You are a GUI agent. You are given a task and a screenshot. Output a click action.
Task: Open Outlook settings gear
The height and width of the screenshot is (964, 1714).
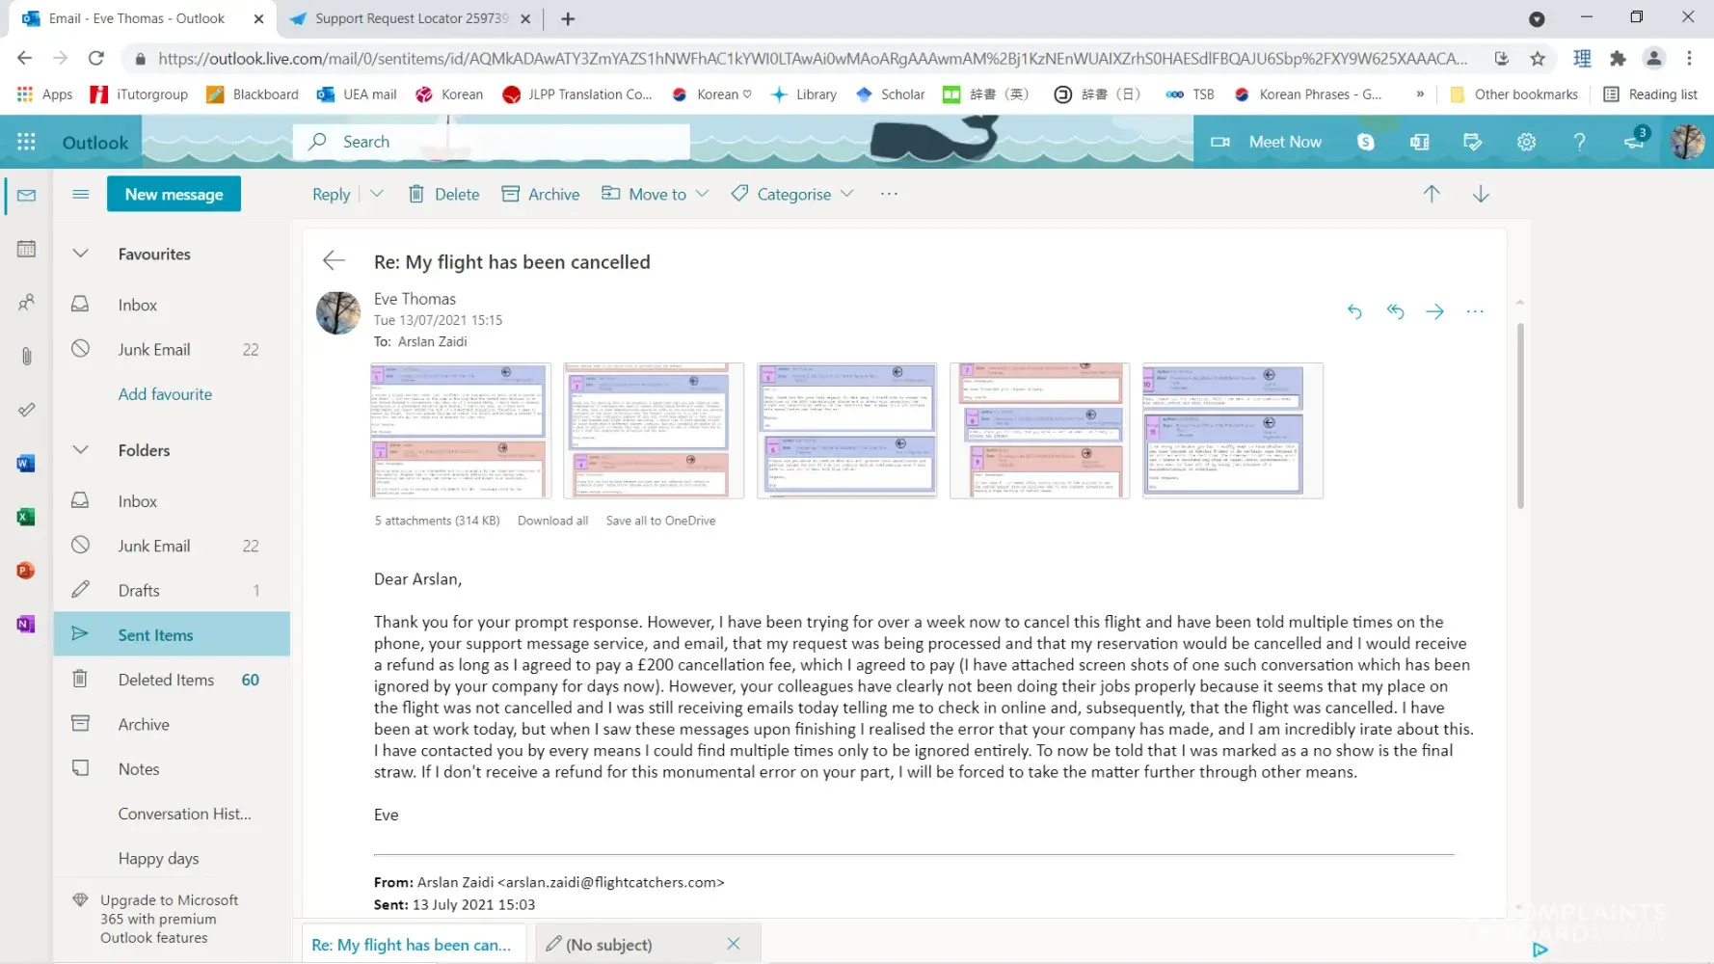click(x=1526, y=142)
